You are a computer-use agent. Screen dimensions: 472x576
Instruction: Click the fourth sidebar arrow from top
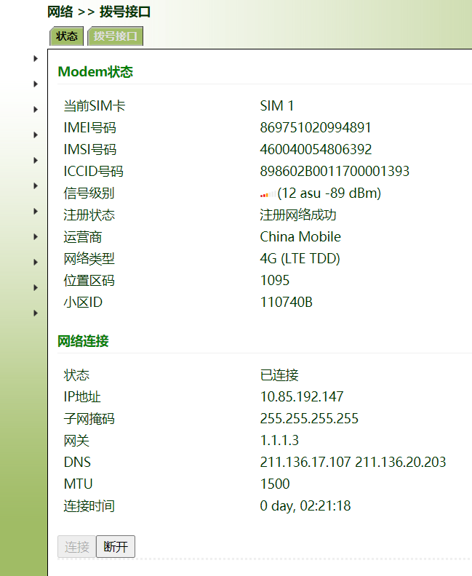(x=36, y=135)
